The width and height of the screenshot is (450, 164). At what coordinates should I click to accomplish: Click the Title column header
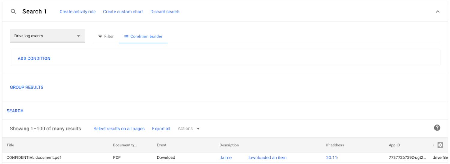[x=10, y=145]
